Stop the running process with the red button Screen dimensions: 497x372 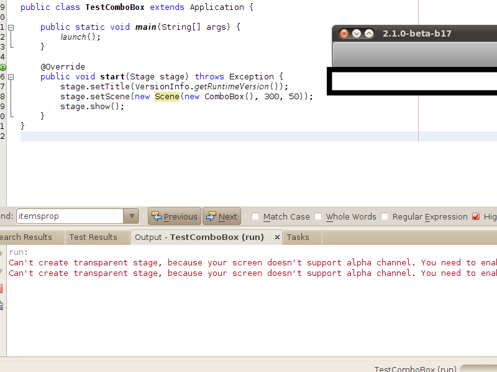[x=1, y=288]
